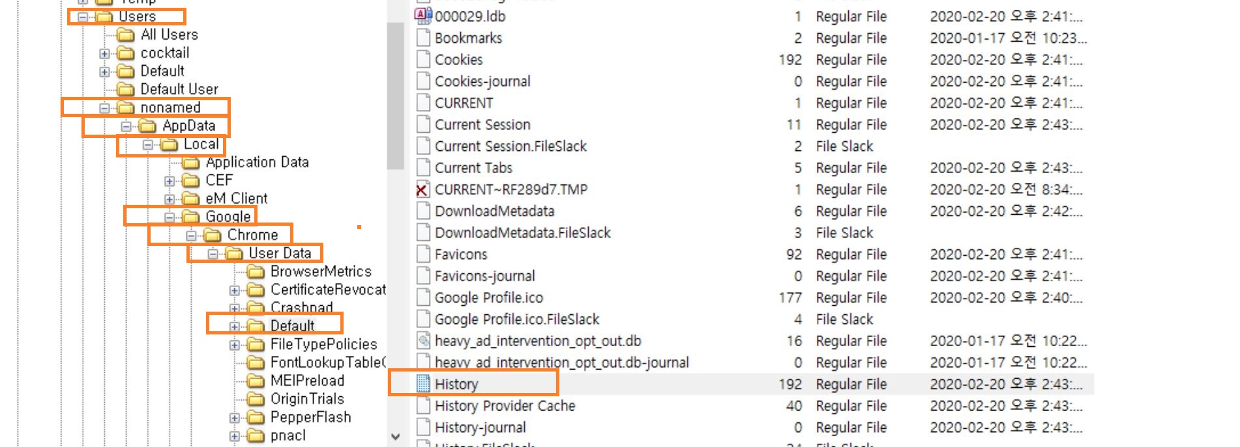
Task: Click the FontLookupTable folder icon
Action: pos(256,362)
